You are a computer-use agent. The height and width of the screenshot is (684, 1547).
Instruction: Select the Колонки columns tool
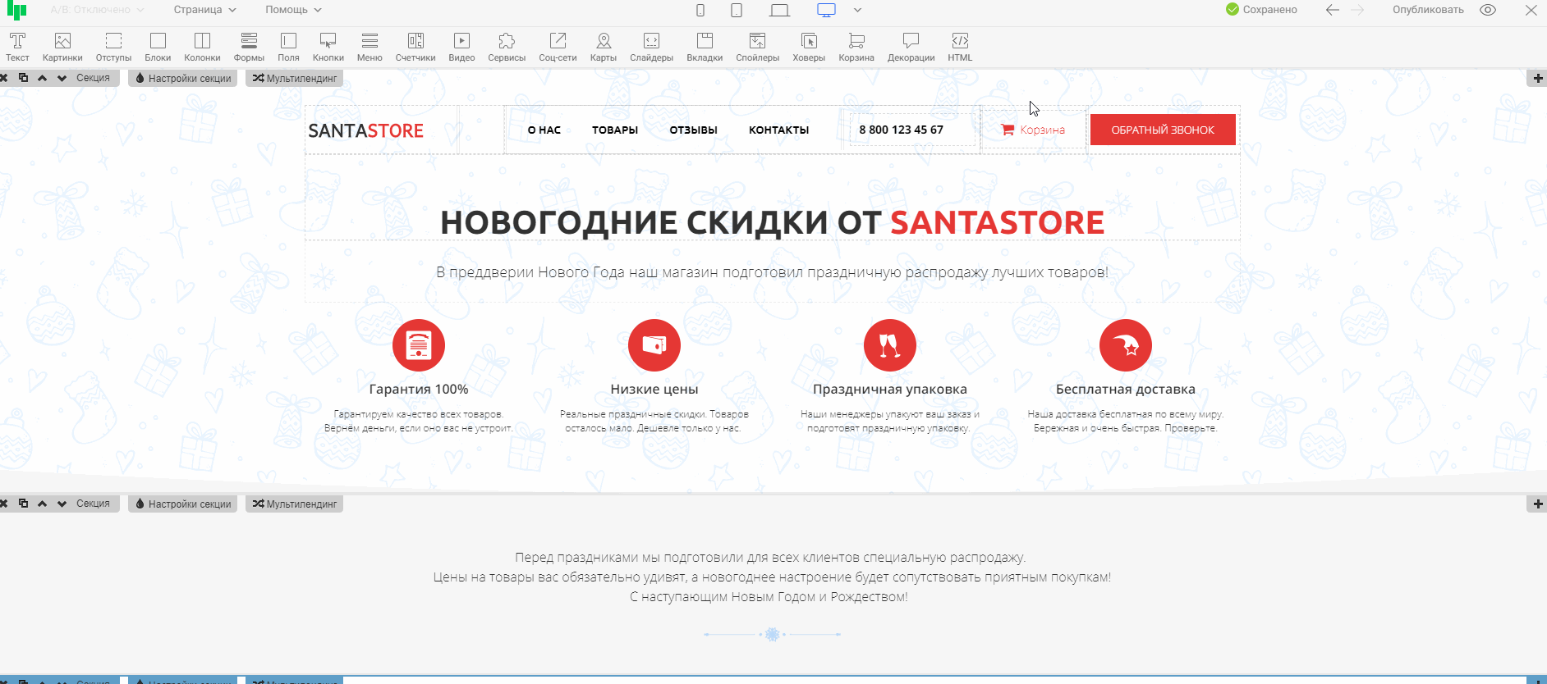[202, 47]
